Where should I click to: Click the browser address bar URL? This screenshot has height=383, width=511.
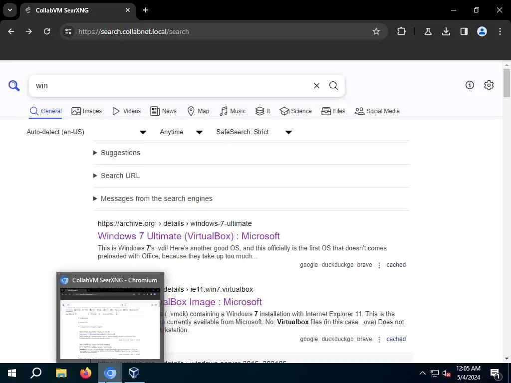[134, 31]
